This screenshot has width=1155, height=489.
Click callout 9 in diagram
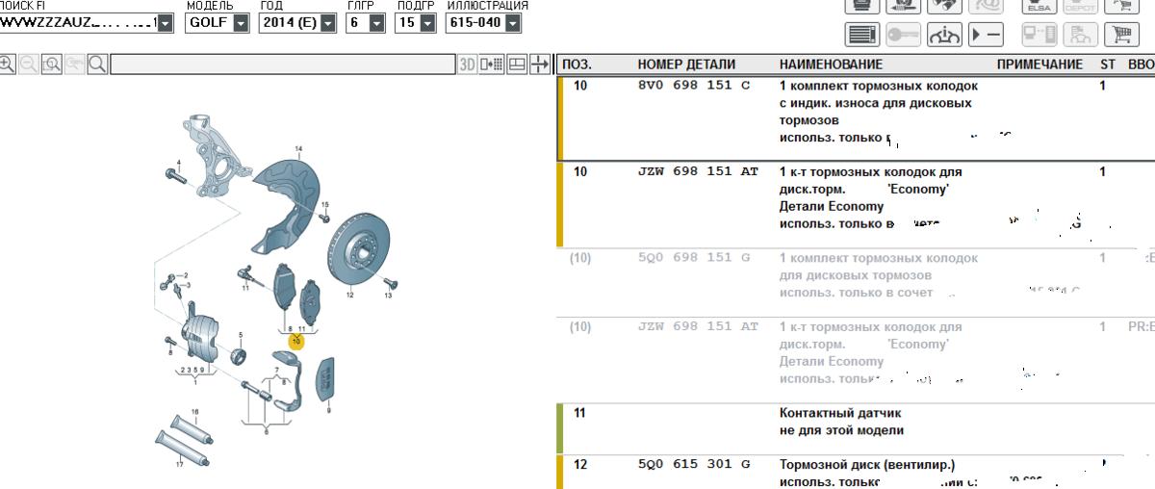[x=328, y=411]
